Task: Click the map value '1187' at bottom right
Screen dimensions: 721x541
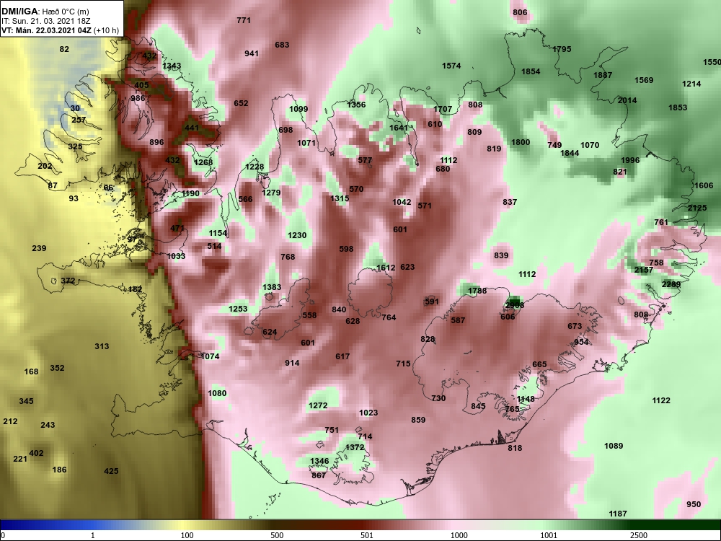Action: [618, 514]
